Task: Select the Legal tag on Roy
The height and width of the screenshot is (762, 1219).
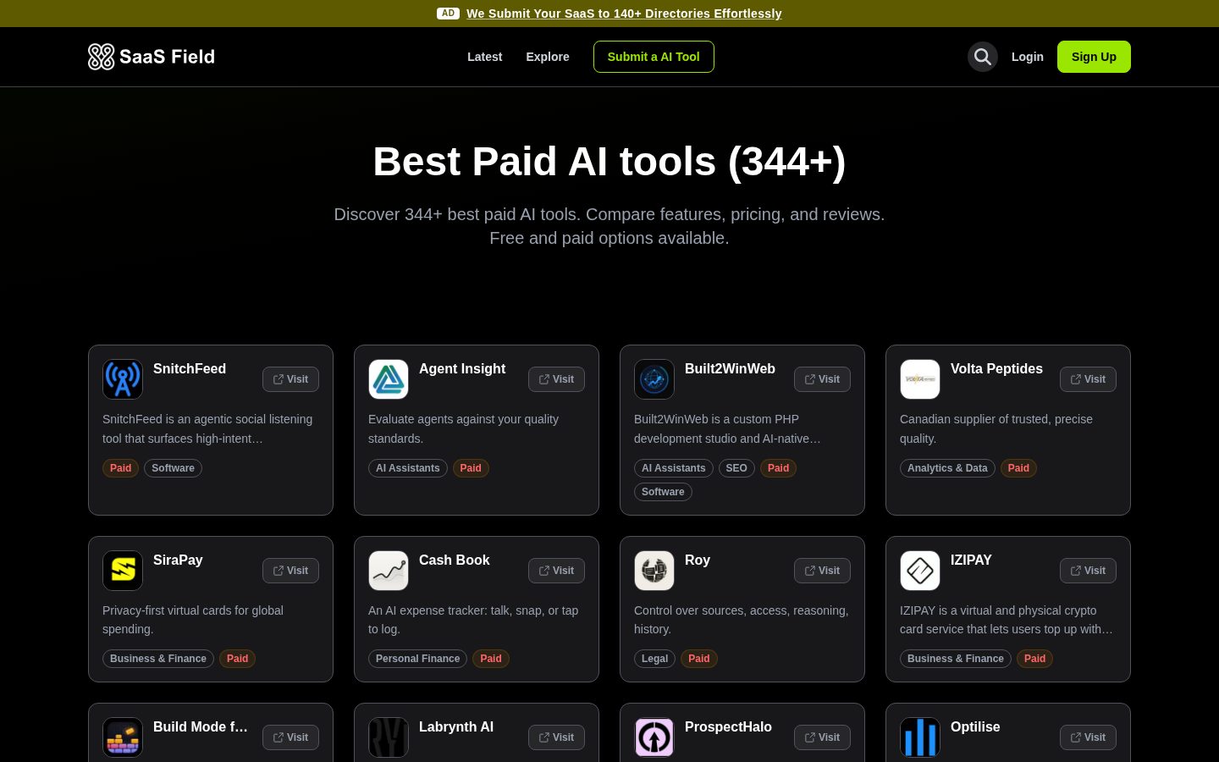Action: [654, 659]
